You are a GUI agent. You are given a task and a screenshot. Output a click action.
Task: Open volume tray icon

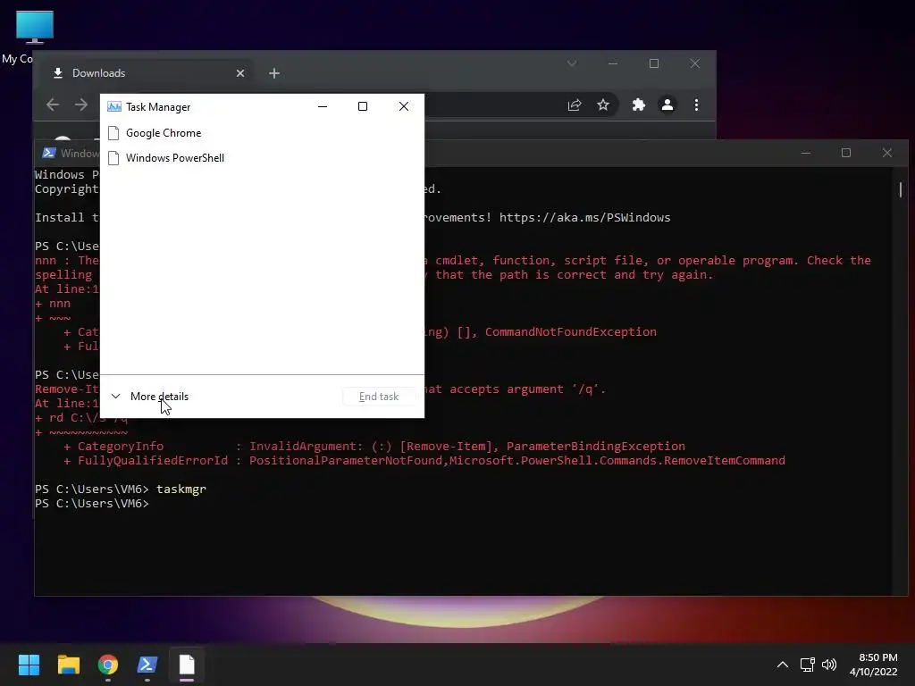(x=828, y=665)
